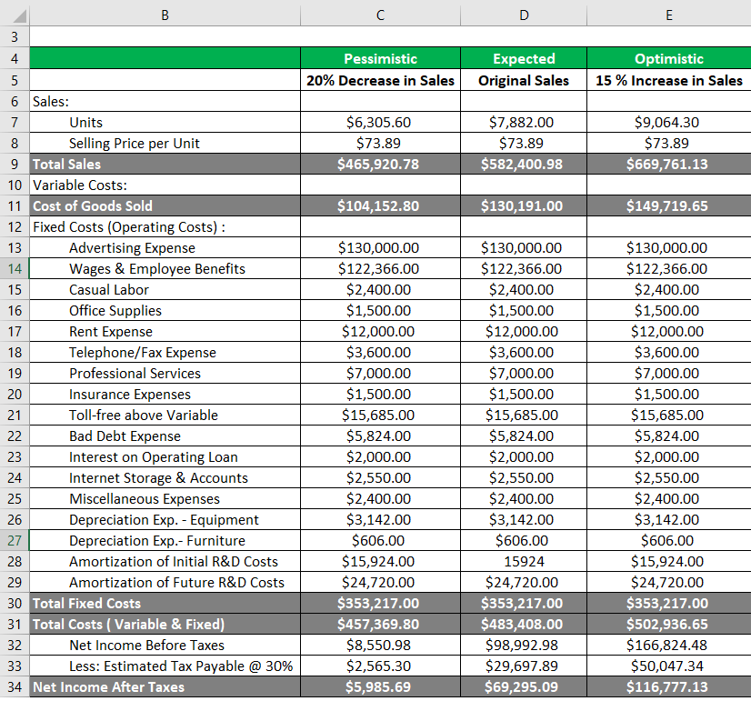Image resolution: width=751 pixels, height=701 pixels.
Task: Select column B by clicking its header
Action: (x=165, y=15)
